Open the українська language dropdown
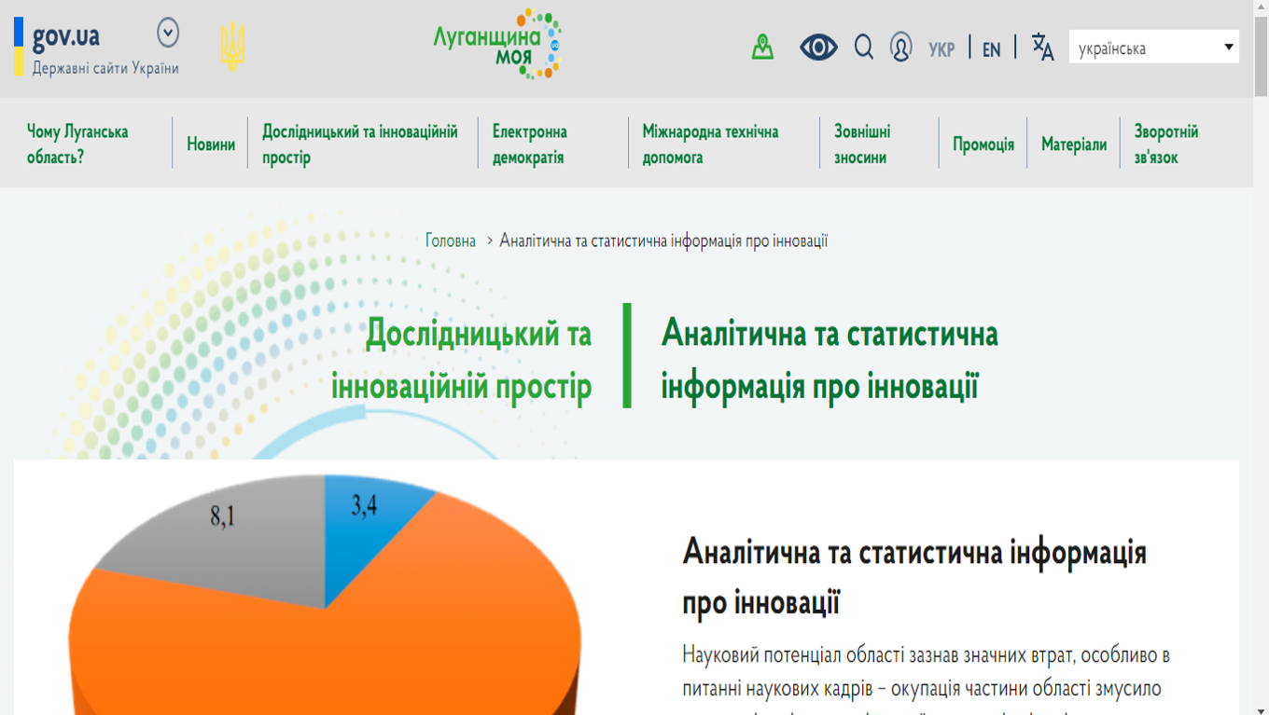 (x=1153, y=47)
